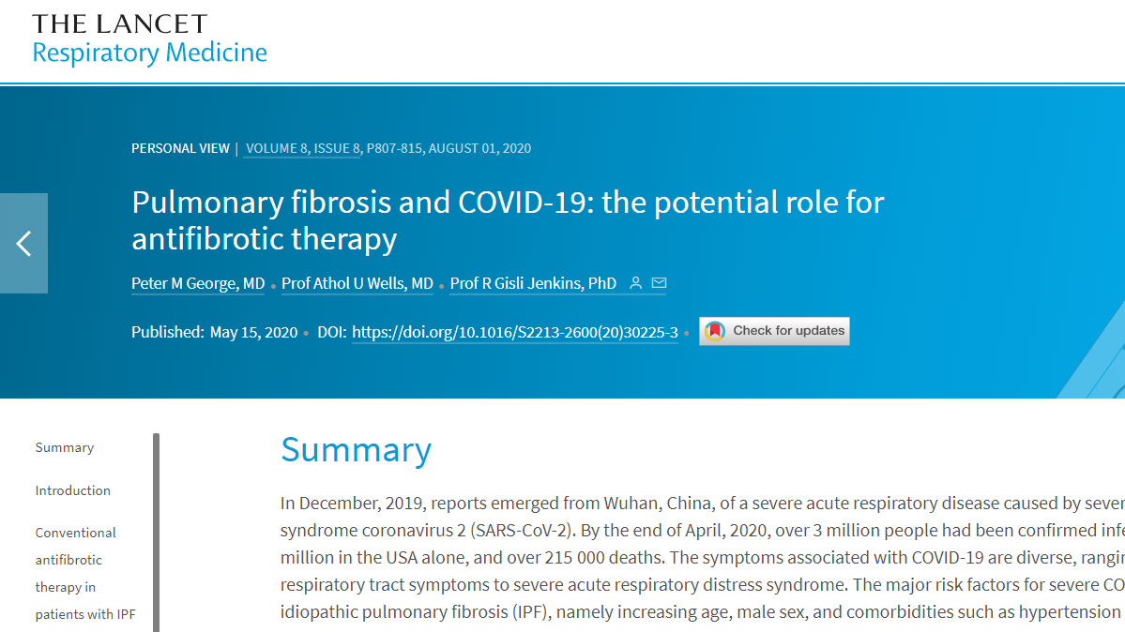The image size is (1125, 632).
Task: Open the Volume 8, Issue 8 link
Action: [302, 148]
